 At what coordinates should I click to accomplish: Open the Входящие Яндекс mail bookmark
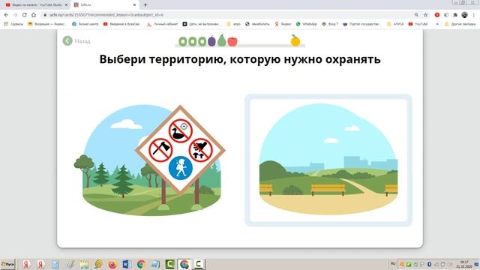[46, 24]
